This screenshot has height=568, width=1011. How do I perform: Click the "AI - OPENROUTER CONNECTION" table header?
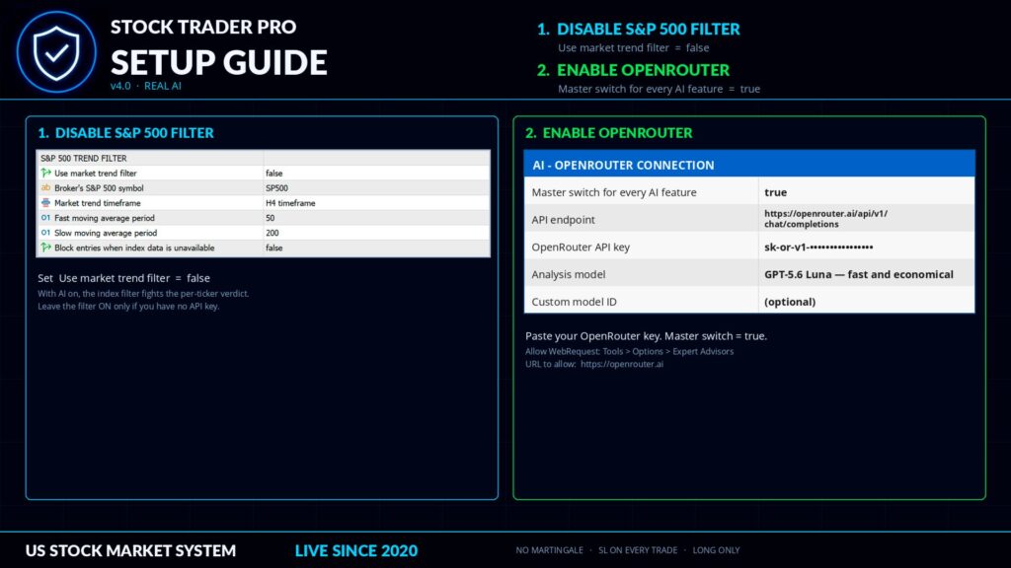point(624,165)
